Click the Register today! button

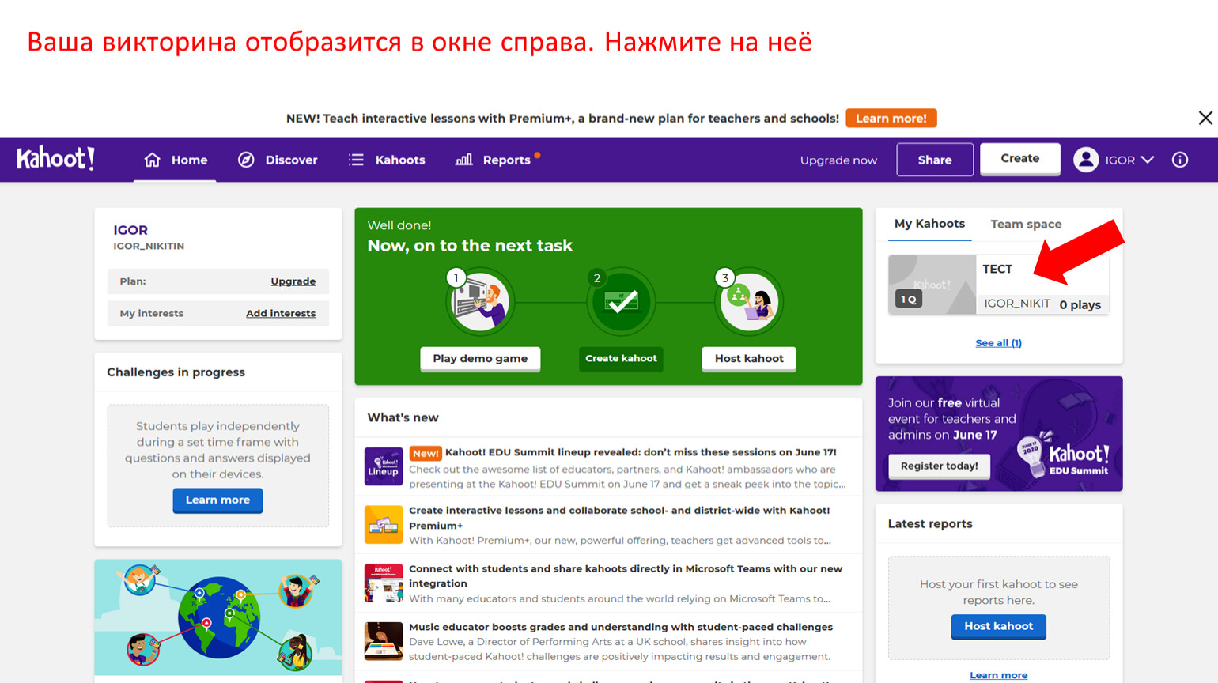click(x=939, y=466)
